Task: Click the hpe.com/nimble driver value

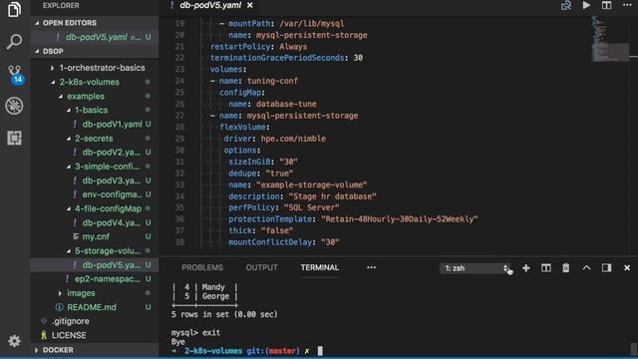Action: 293,139
